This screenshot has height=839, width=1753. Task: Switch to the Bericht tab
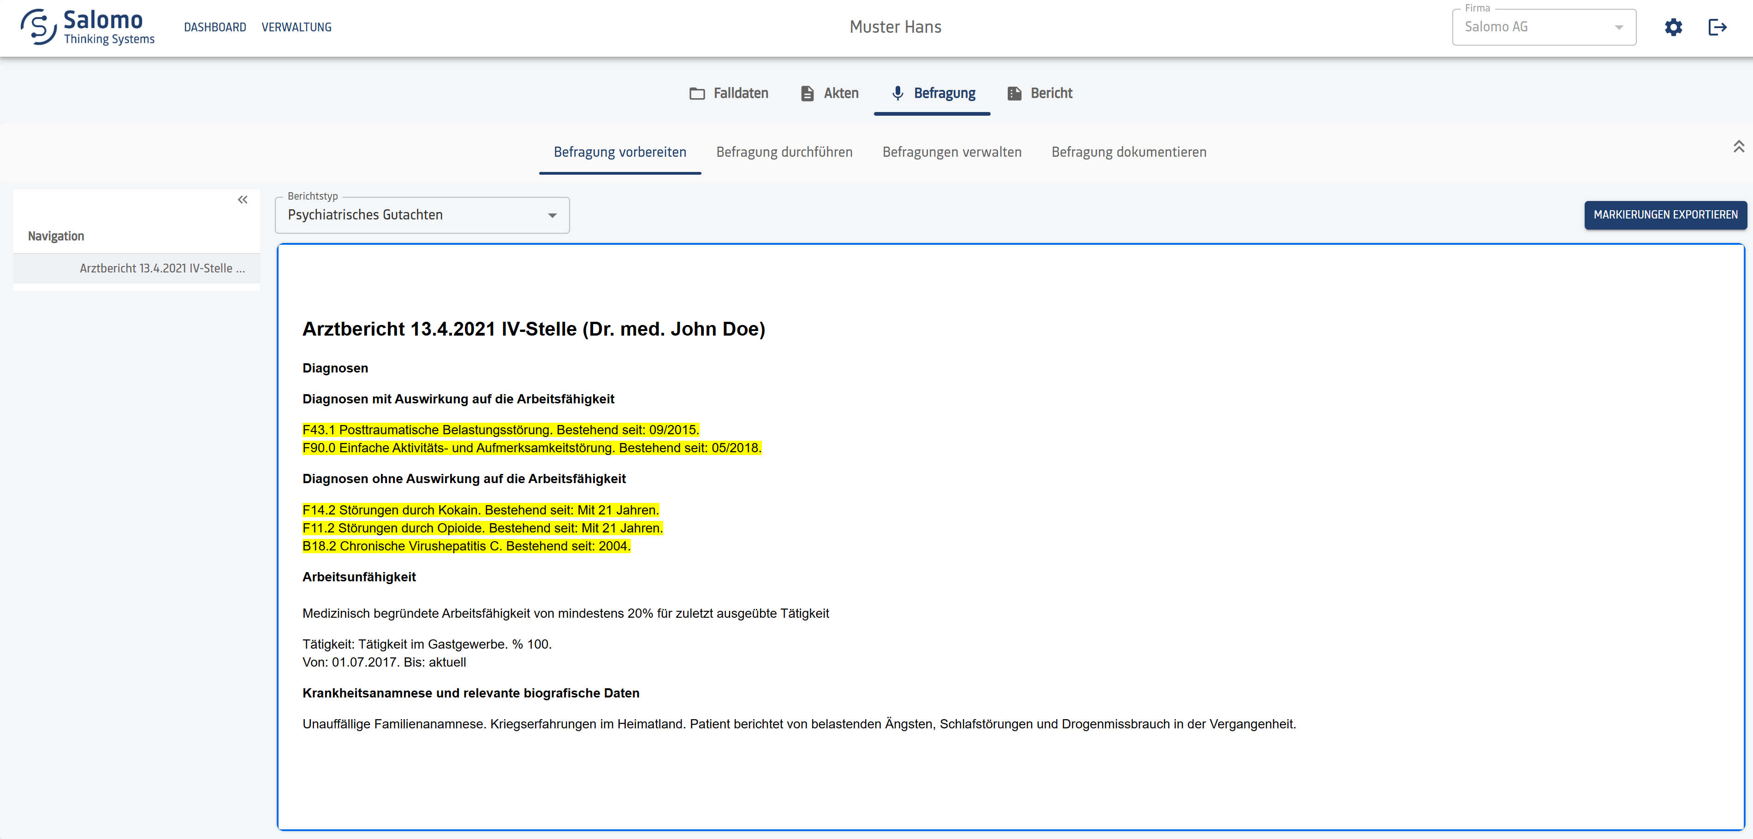pyautogui.click(x=1040, y=93)
